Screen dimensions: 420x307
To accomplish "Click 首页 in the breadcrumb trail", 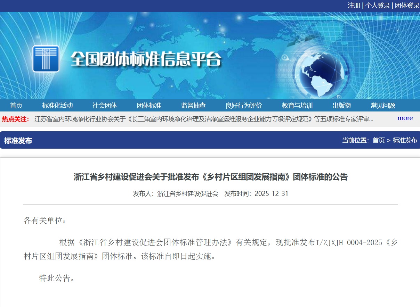I will (x=379, y=140).
